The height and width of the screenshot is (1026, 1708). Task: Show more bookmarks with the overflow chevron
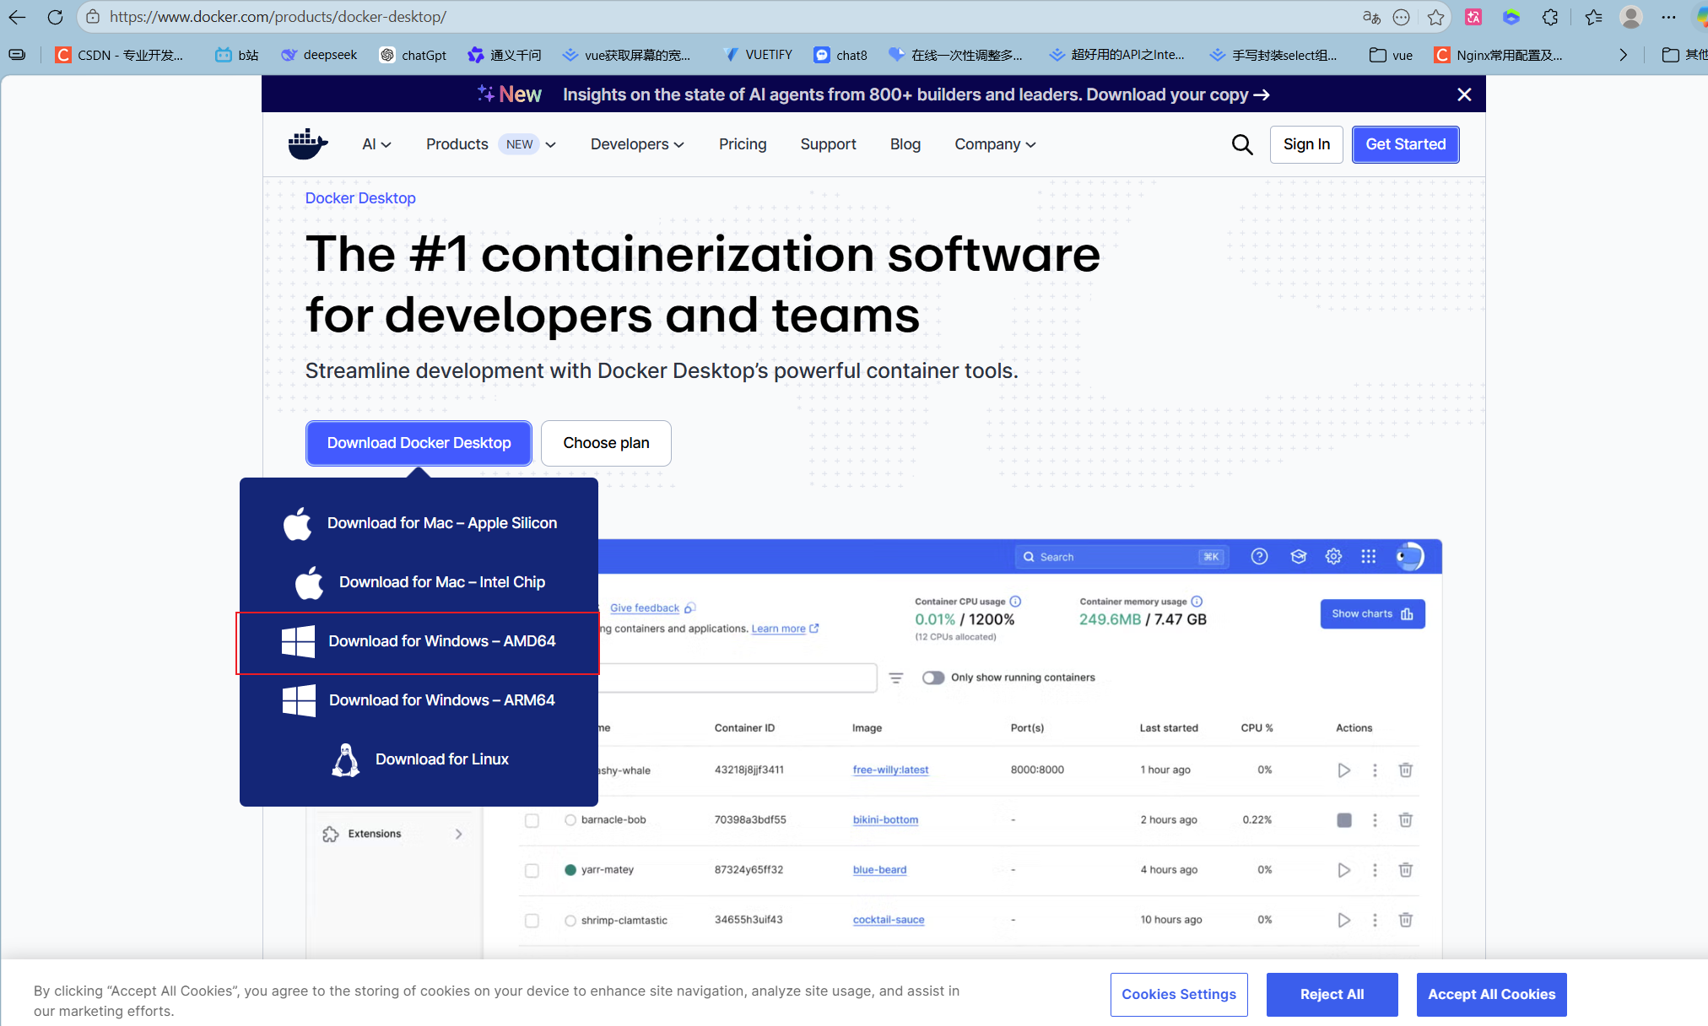(x=1623, y=55)
